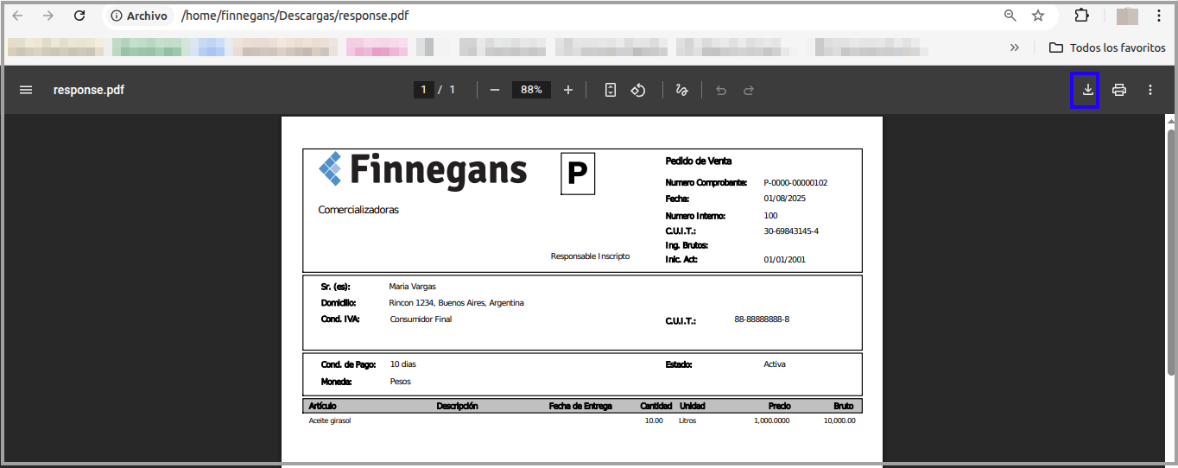Click the undo arrow in PDF toolbar
Image resolution: width=1178 pixels, height=468 pixels.
point(721,90)
